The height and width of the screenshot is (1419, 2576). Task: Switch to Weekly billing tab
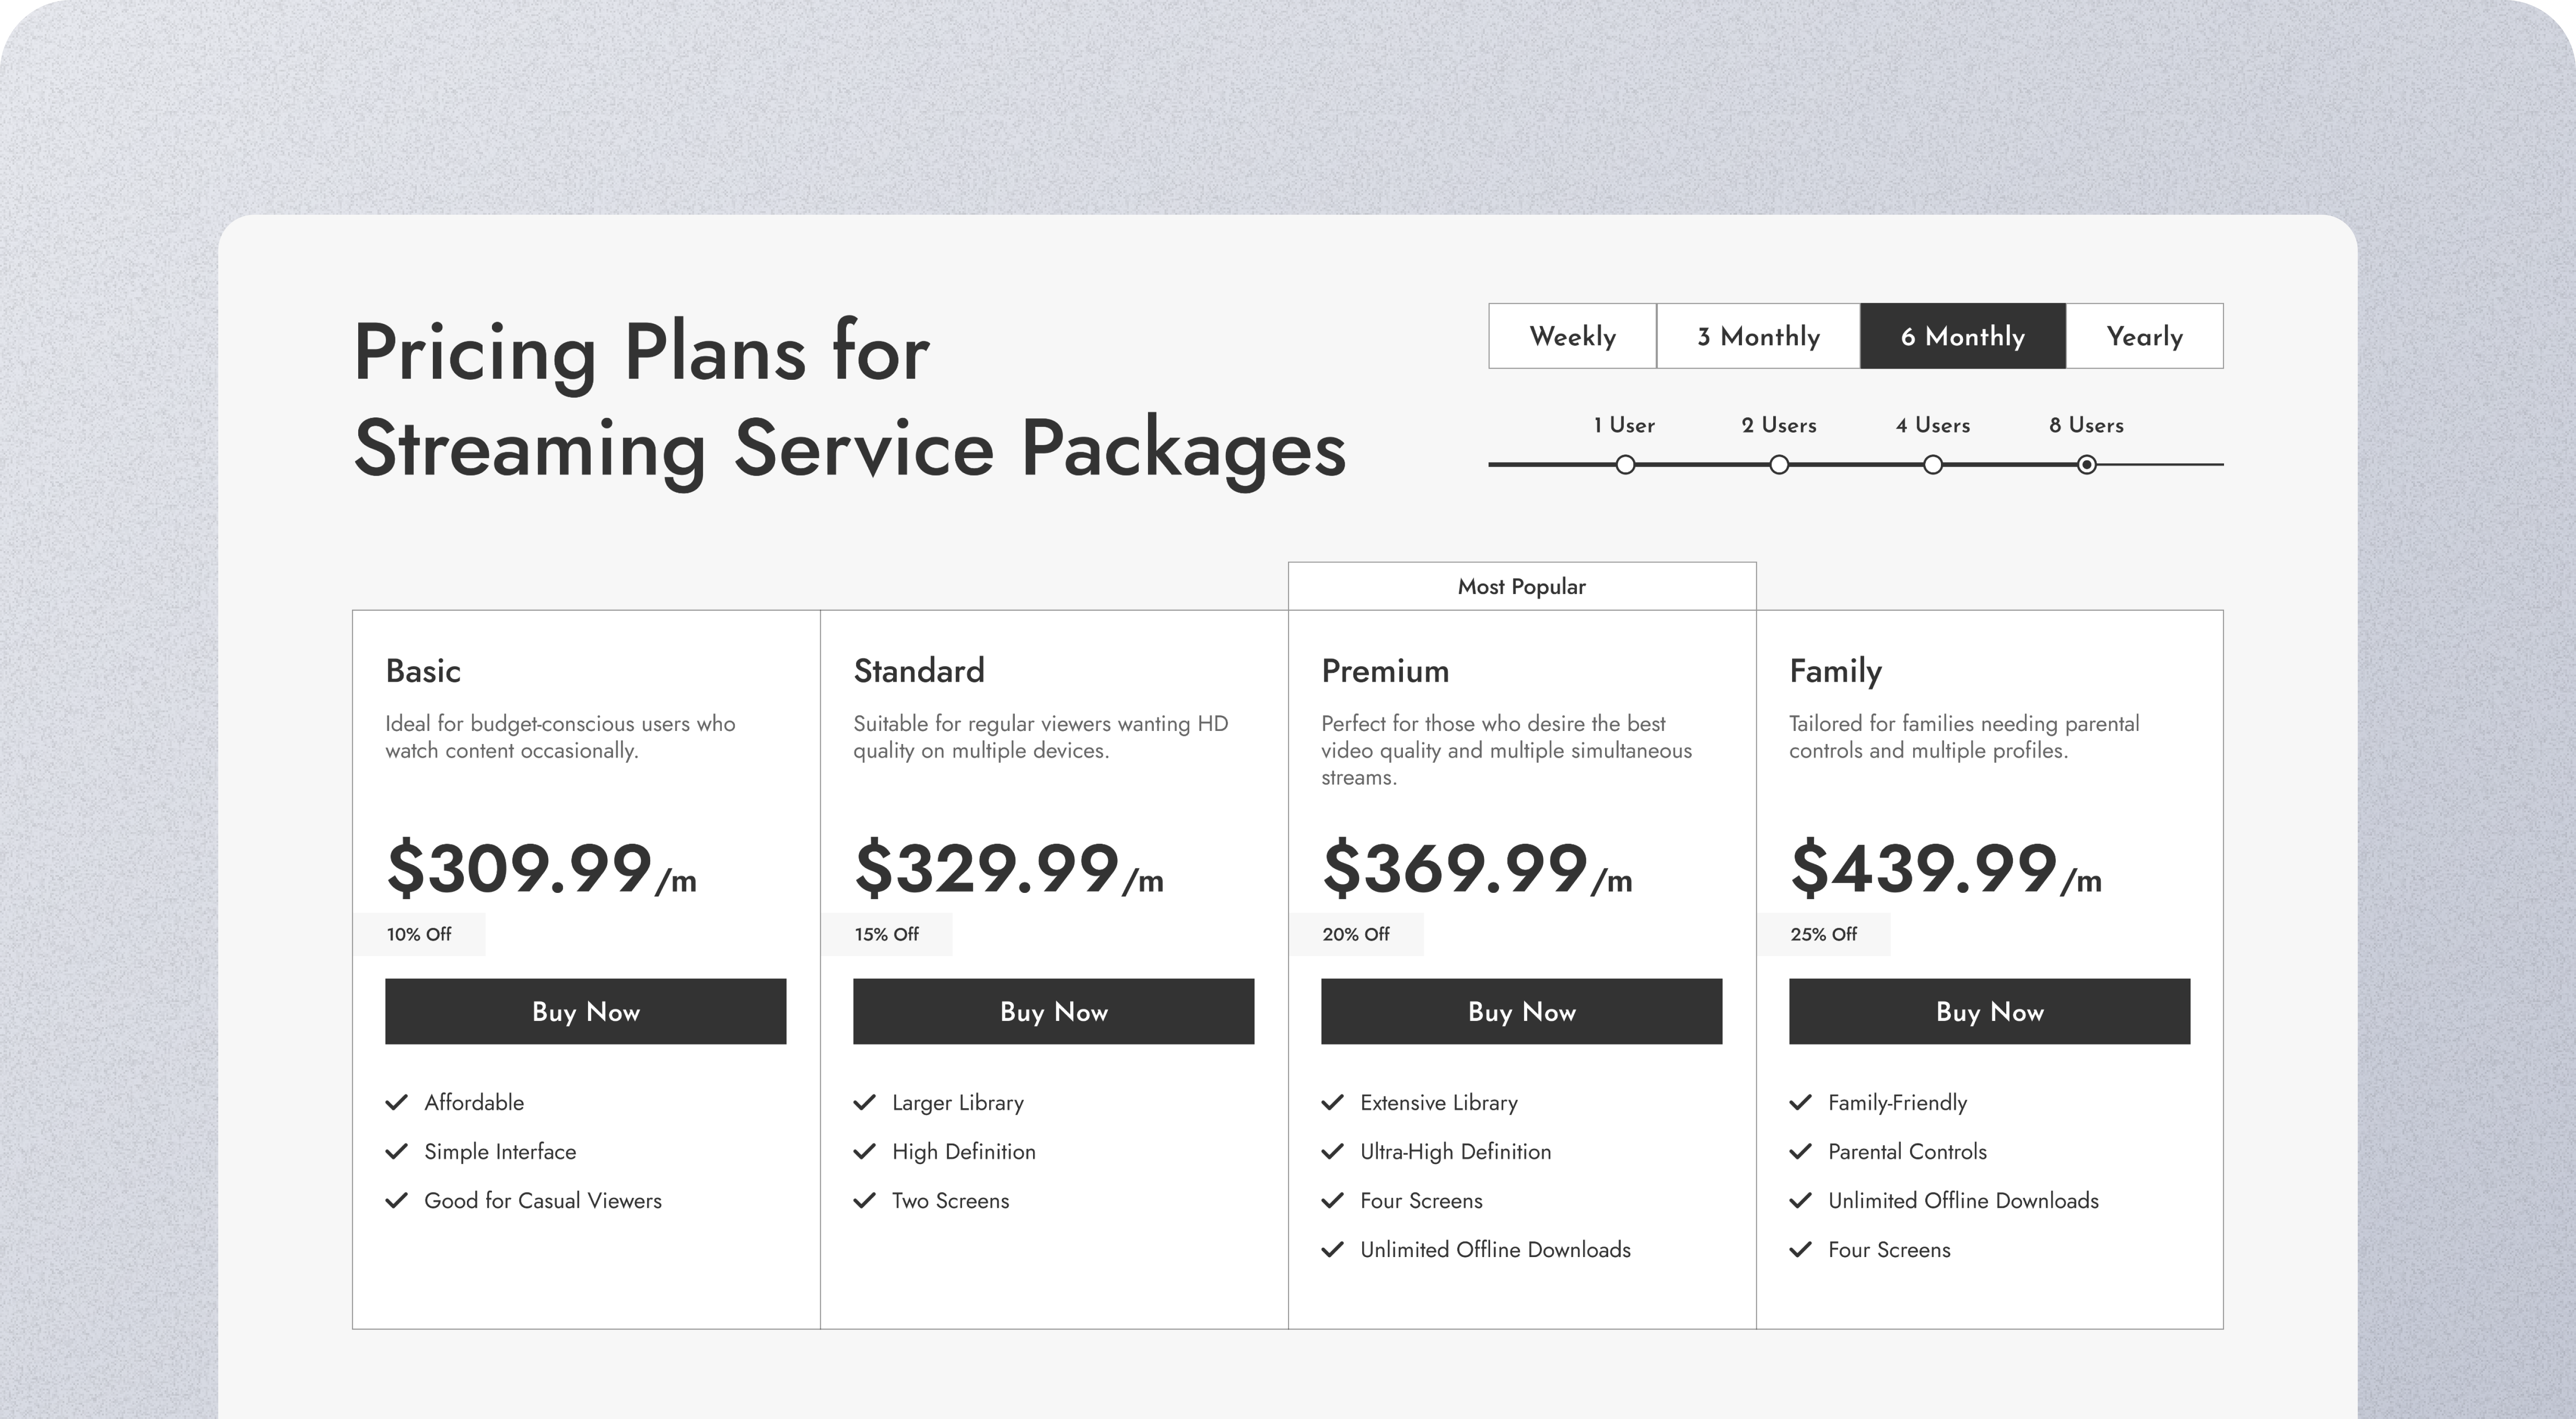tap(1573, 336)
